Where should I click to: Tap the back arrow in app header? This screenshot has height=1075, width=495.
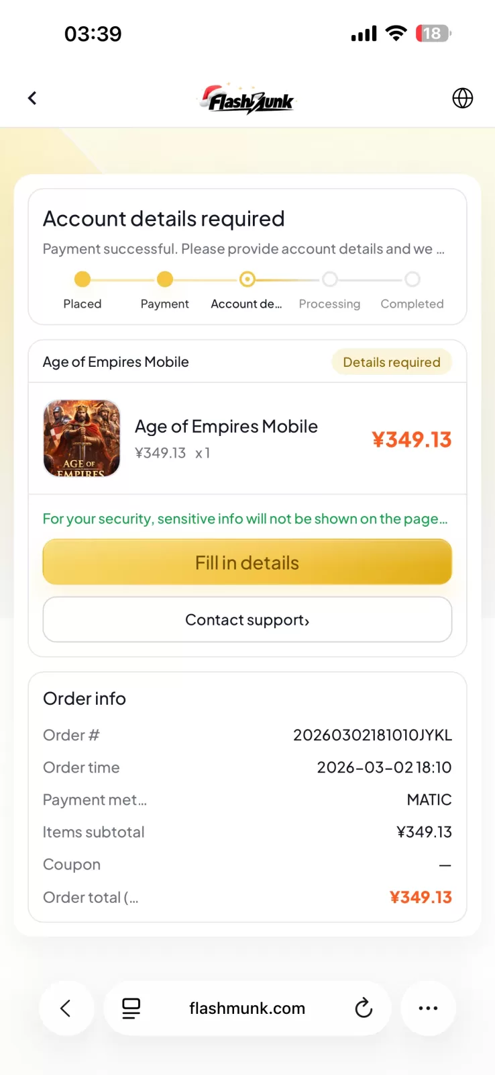32,98
